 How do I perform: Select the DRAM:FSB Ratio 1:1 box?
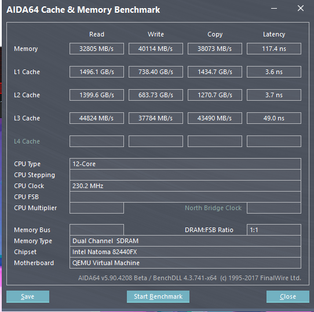pyautogui.click(x=274, y=230)
